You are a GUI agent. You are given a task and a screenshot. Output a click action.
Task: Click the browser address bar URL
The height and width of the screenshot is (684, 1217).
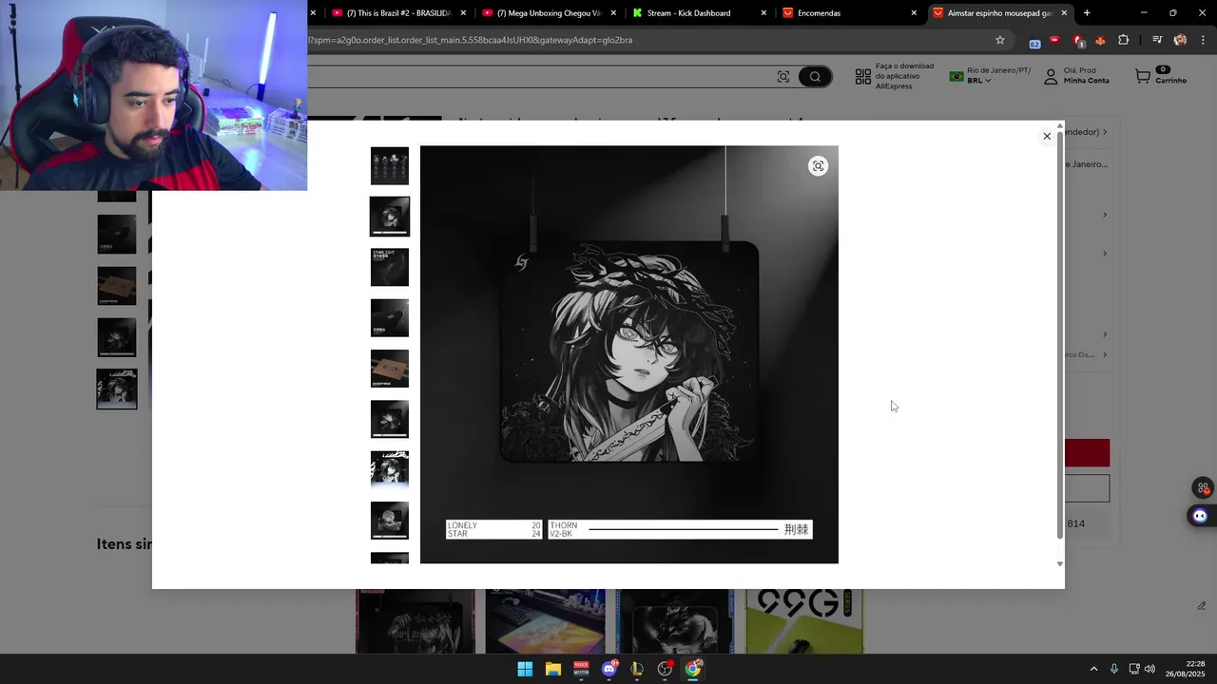pos(470,40)
